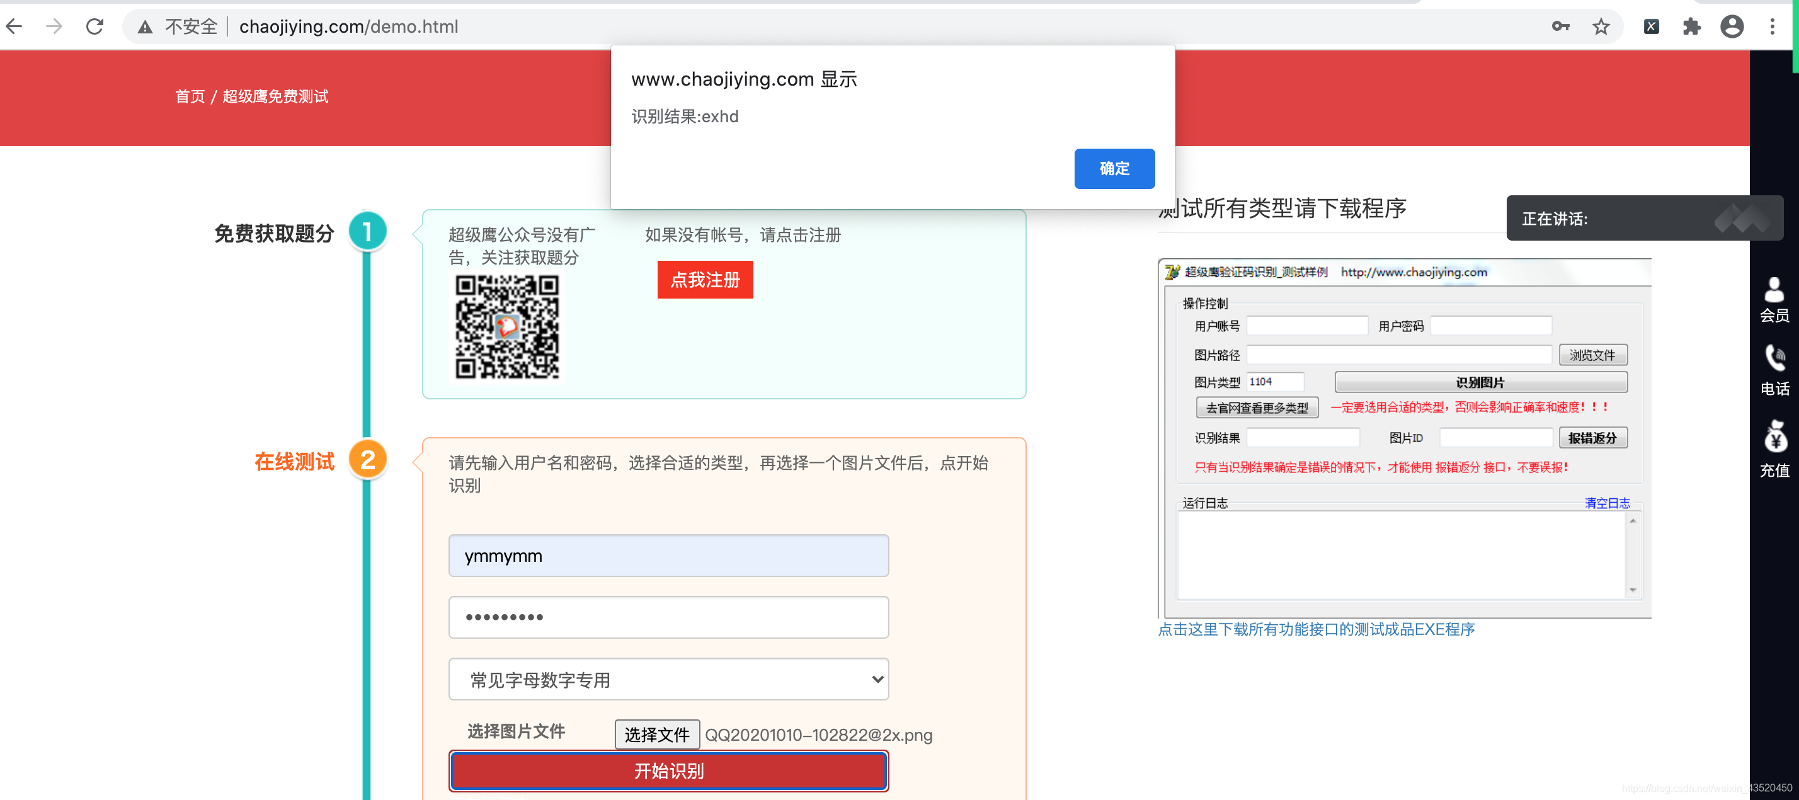
Task: Open Chrome's three-dot menu
Action: 1773,26
